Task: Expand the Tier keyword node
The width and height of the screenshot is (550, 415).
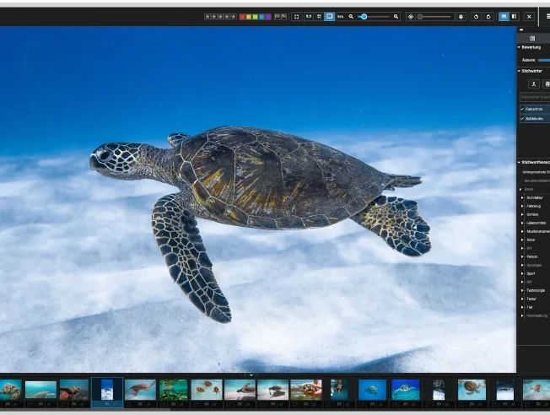Action: [522, 307]
